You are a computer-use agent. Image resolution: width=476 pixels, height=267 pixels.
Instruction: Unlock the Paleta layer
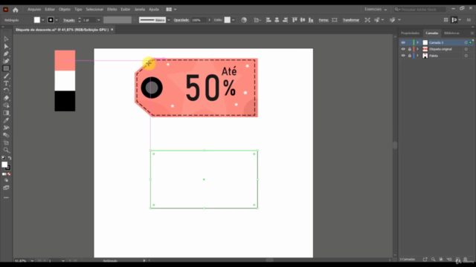[x=410, y=56]
